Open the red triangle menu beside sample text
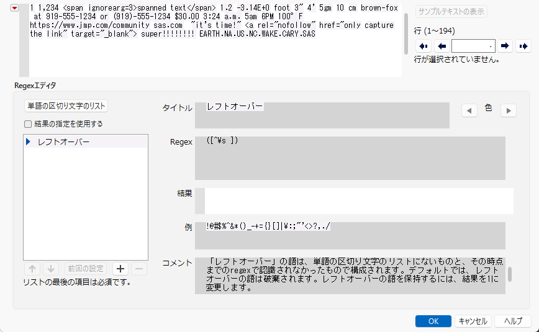 (14, 8)
